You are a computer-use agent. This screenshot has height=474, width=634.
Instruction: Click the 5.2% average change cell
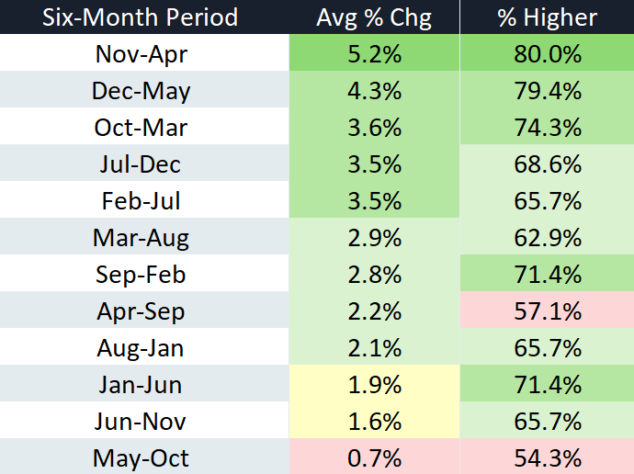point(374,52)
